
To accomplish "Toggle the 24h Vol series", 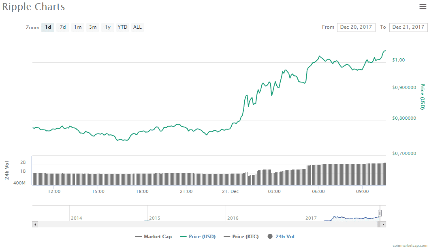I will point(281,237).
